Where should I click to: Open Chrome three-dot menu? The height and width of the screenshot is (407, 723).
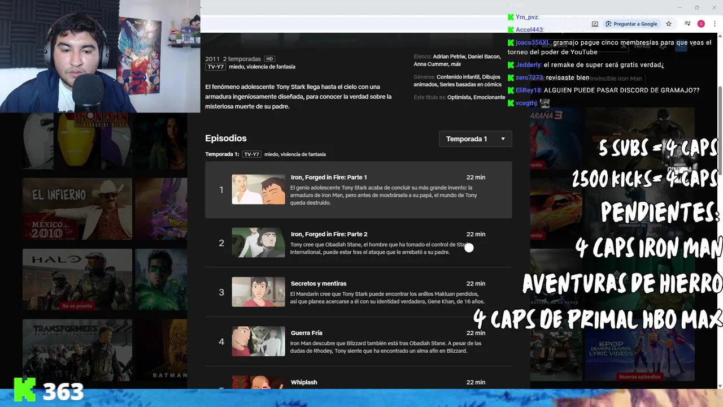pos(715,24)
